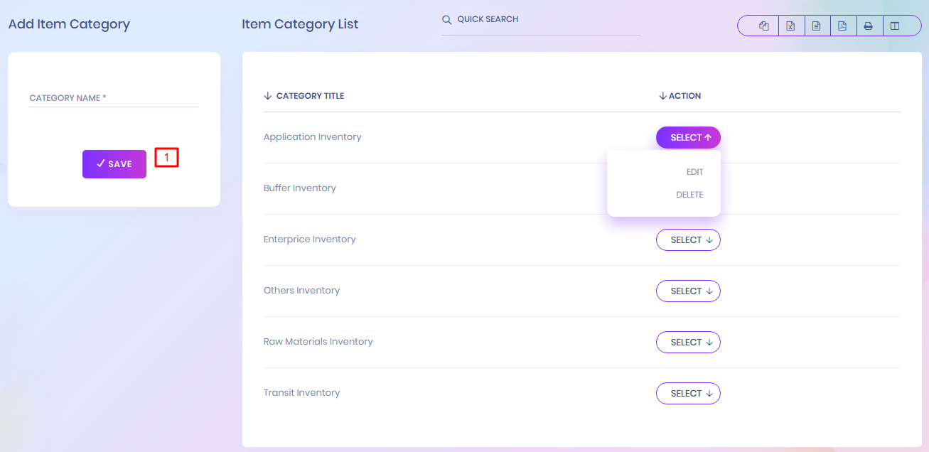The width and height of the screenshot is (929, 452).
Task: Expand Select dropdown for Enterprice Inventory
Action: tap(688, 240)
